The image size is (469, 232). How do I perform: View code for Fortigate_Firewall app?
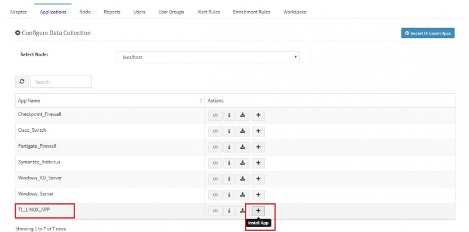pyautogui.click(x=215, y=147)
